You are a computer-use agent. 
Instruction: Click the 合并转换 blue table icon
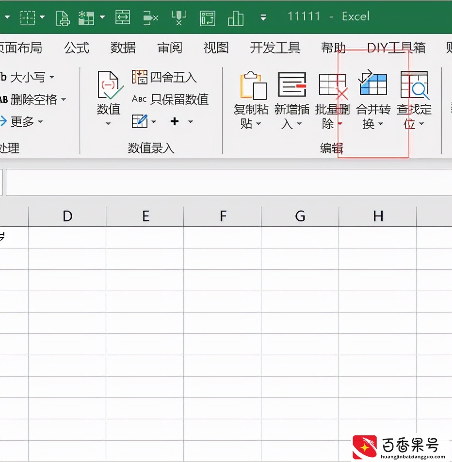point(373,82)
